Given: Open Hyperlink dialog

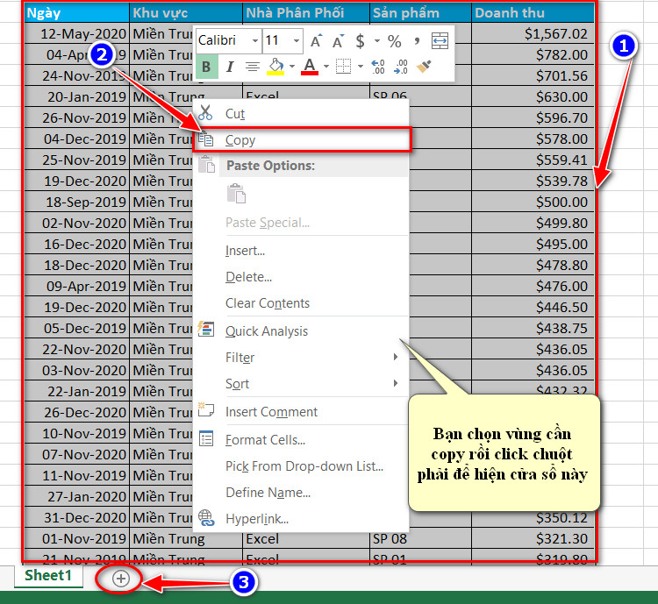Looking at the screenshot, I should click(x=301, y=519).
